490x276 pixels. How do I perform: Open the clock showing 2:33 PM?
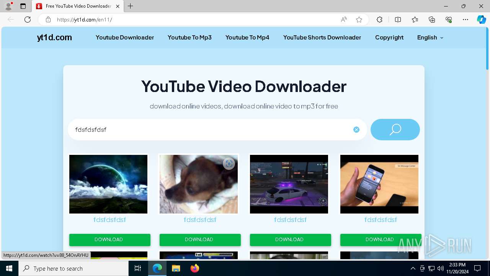(457, 268)
